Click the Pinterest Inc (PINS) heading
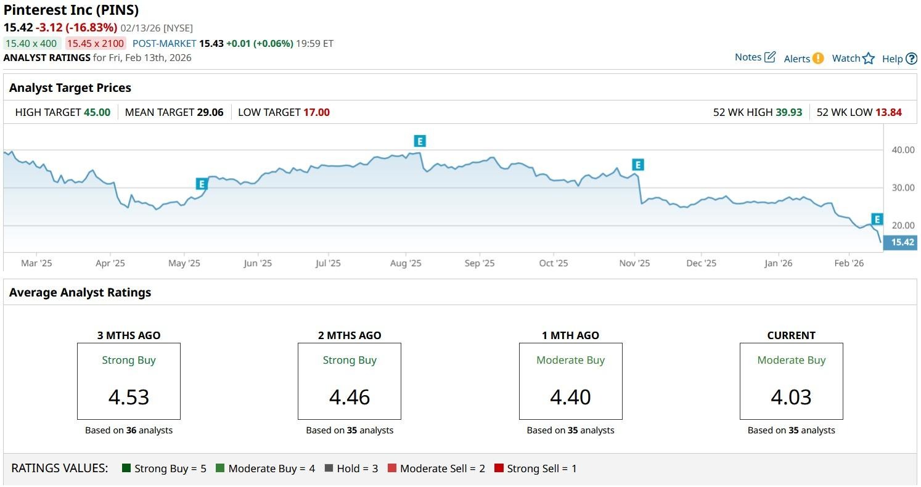This screenshot has width=921, height=487. coord(71,10)
